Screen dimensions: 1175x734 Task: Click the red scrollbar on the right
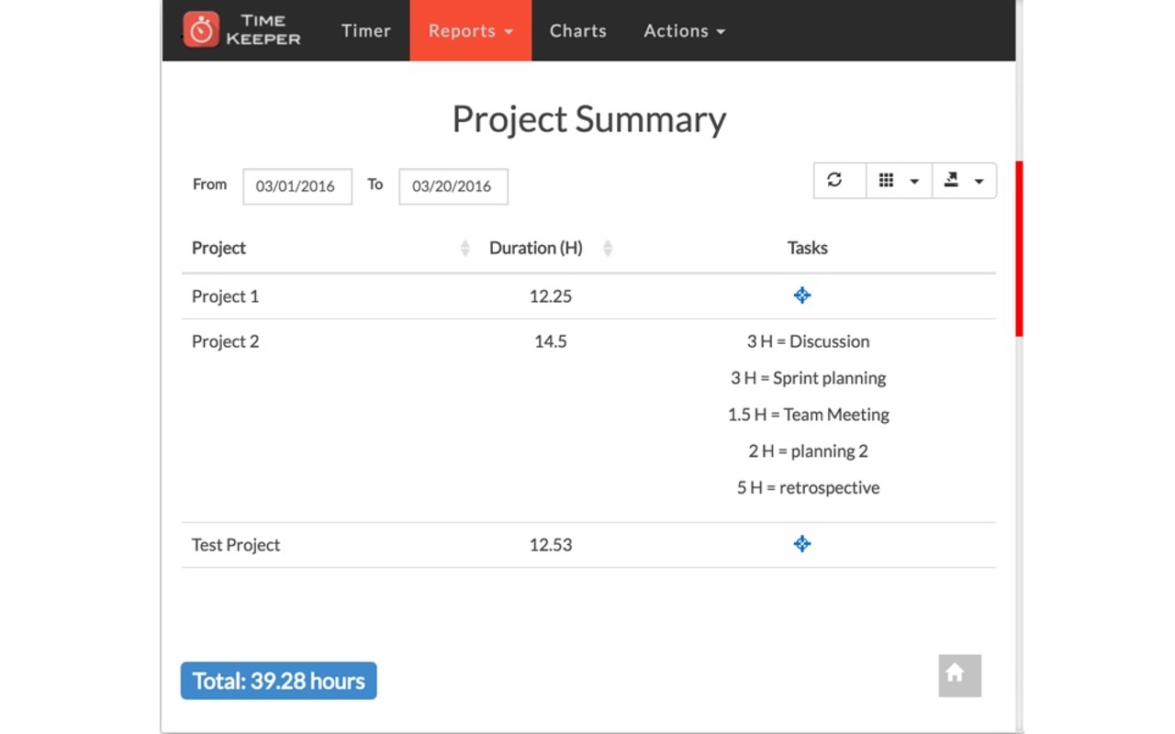(x=1020, y=248)
